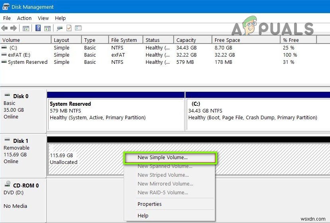Click the No Media status text

coord(16,206)
